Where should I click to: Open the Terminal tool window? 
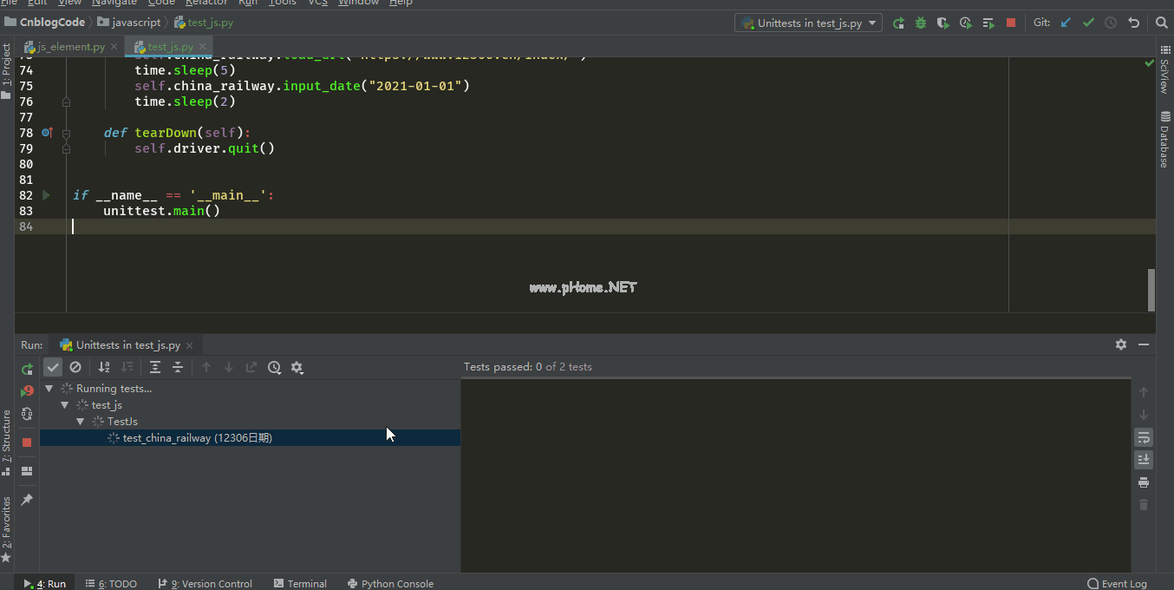[x=300, y=584]
